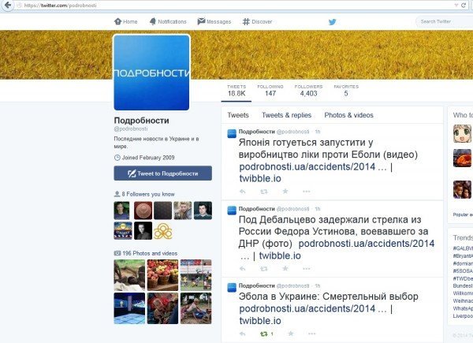Open more options on the Debaltsevo tweet

coord(307,269)
